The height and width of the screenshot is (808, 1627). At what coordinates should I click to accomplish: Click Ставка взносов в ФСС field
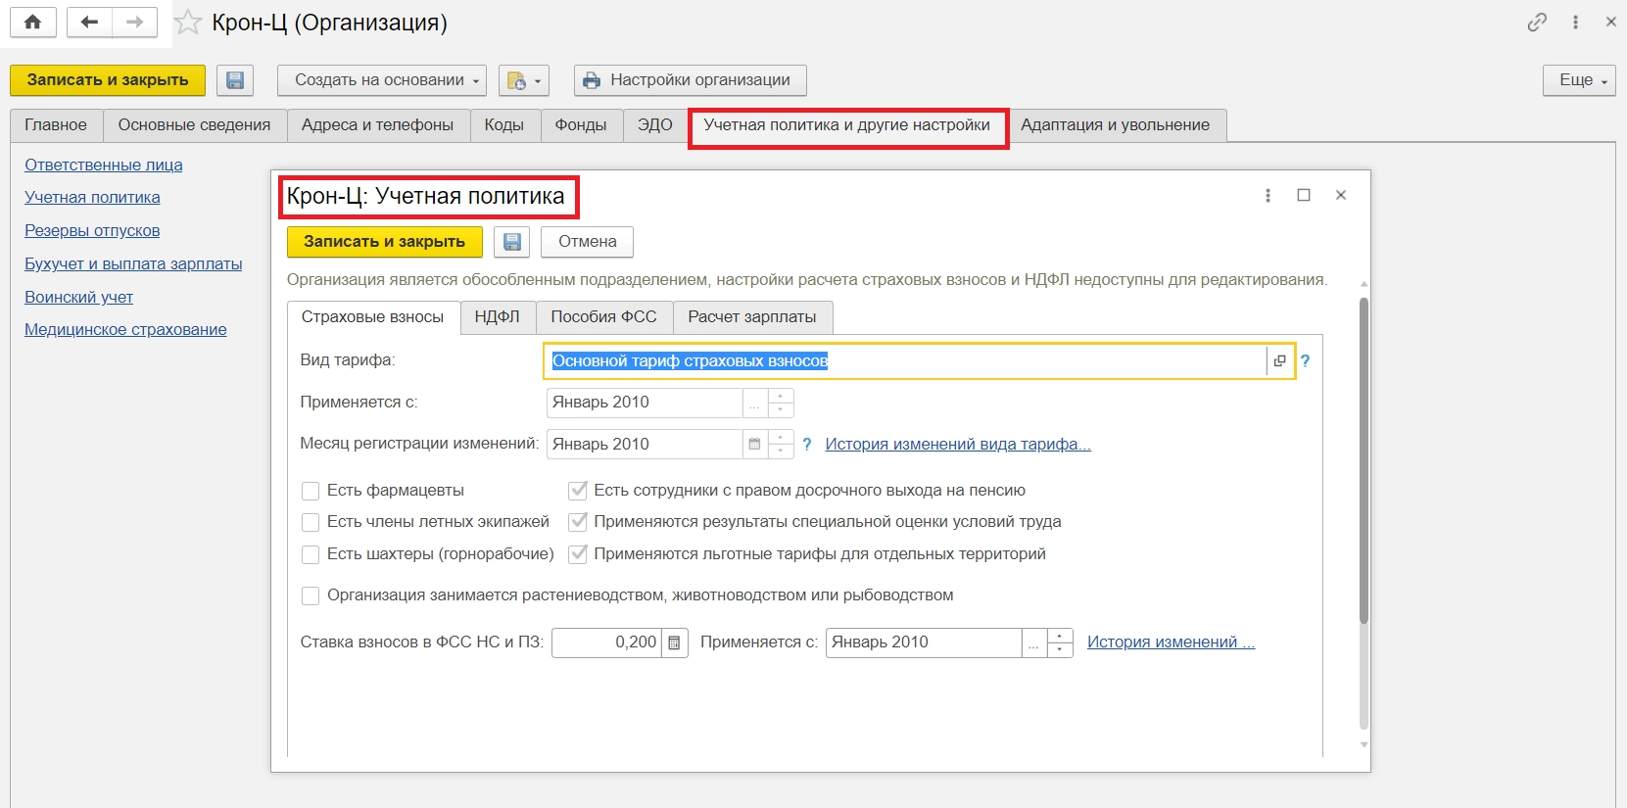click(x=607, y=642)
